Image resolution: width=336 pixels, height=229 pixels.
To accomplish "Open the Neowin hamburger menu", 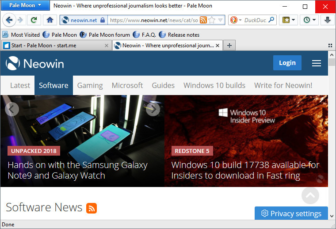I will [x=316, y=63].
